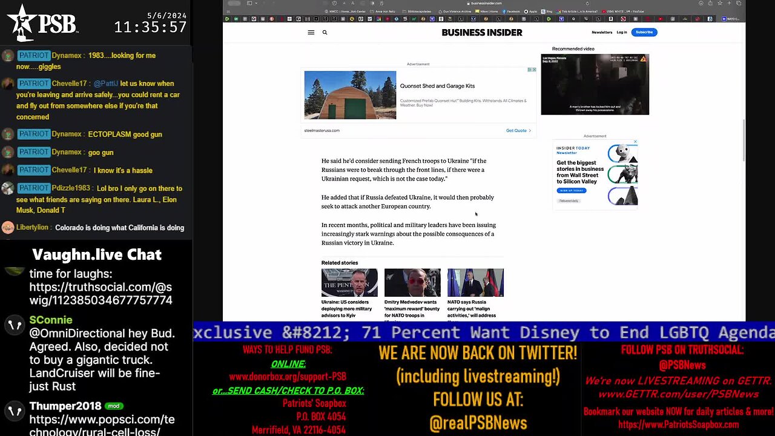The width and height of the screenshot is (775, 436).
Task: Click the Vaughn.live Chat heading
Action: point(97,254)
